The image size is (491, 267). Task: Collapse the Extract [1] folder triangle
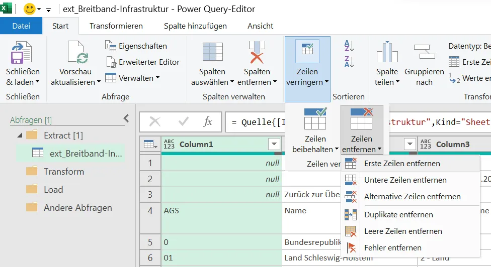20,136
